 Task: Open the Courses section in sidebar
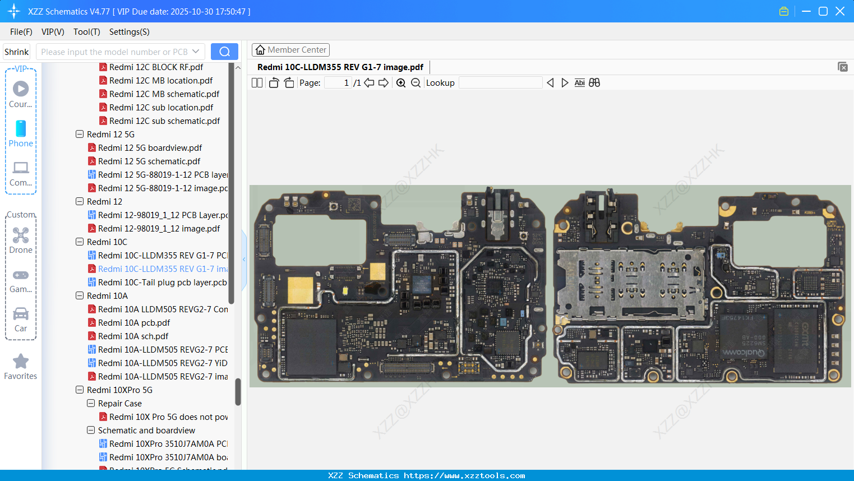tap(21, 94)
